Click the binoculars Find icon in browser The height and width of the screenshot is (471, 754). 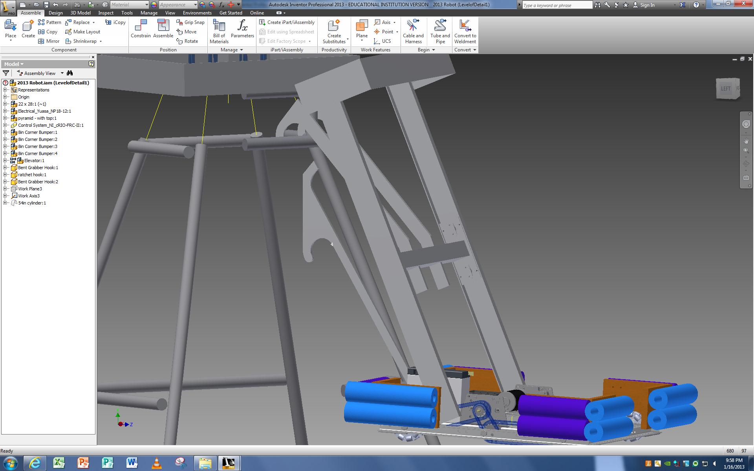pyautogui.click(x=70, y=73)
